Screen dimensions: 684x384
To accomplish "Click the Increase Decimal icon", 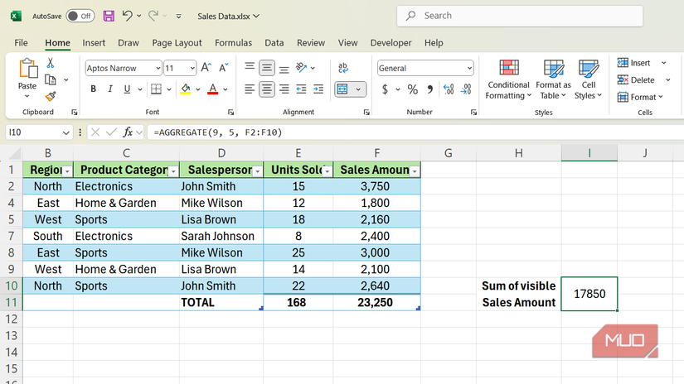I will click(449, 89).
